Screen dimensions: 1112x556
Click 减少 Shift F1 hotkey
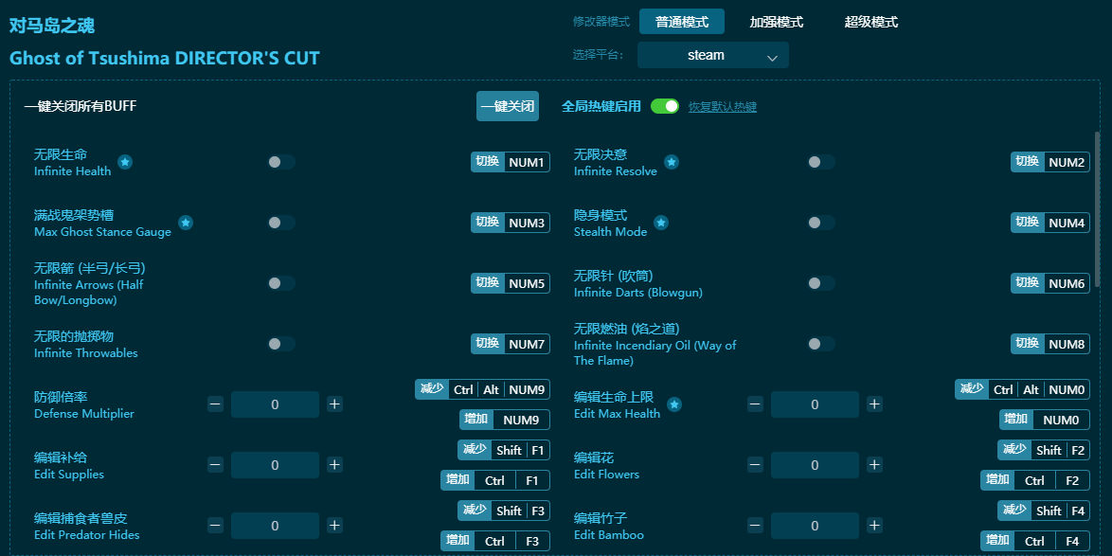click(504, 450)
